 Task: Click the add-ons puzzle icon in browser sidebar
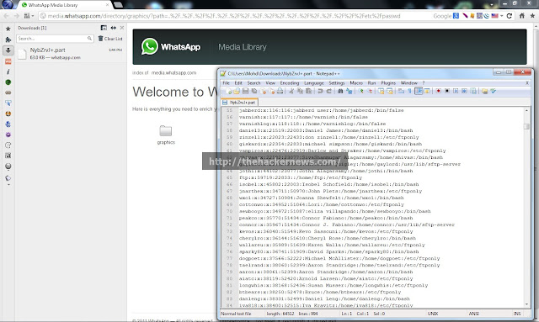(8, 40)
